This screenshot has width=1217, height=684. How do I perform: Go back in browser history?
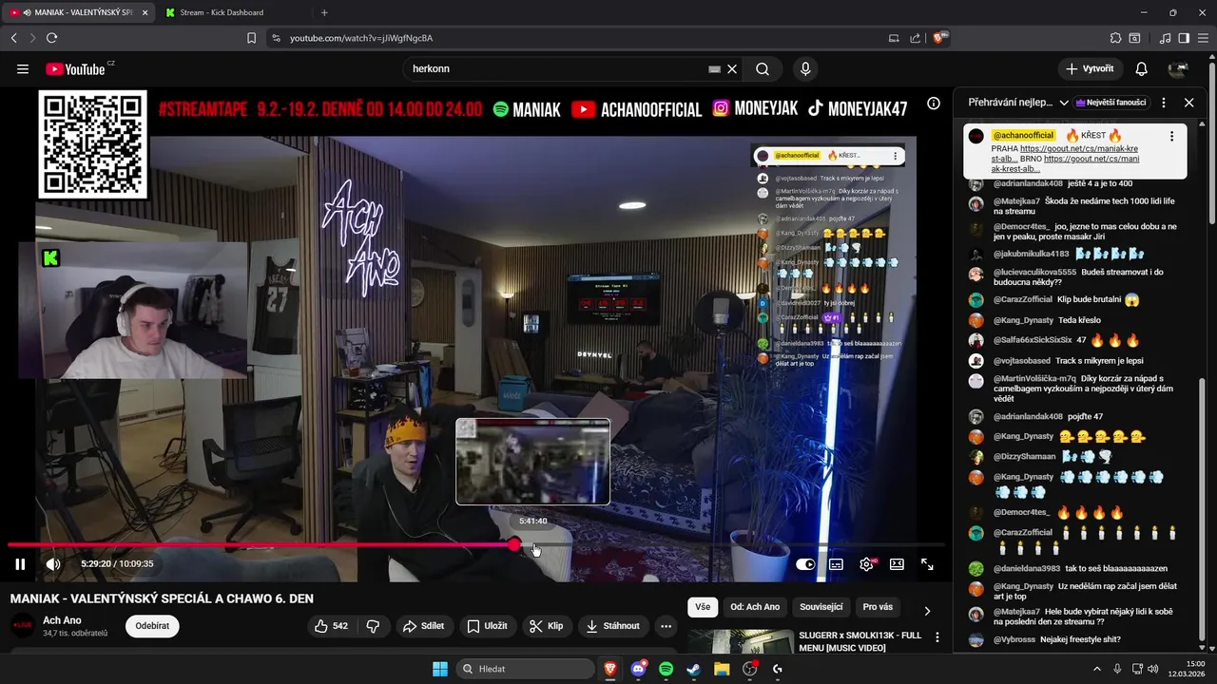click(13, 38)
